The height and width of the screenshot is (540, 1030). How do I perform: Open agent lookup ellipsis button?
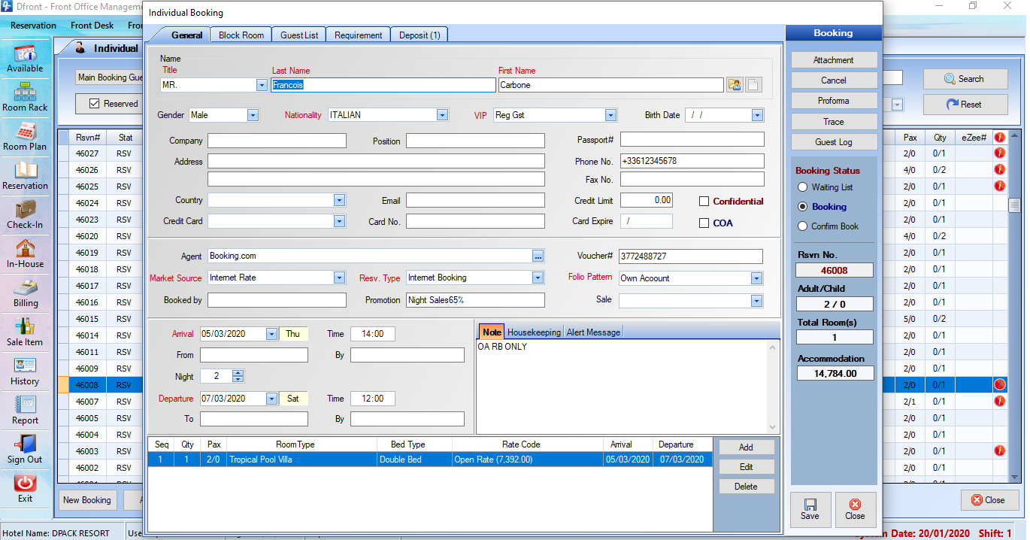pos(538,256)
